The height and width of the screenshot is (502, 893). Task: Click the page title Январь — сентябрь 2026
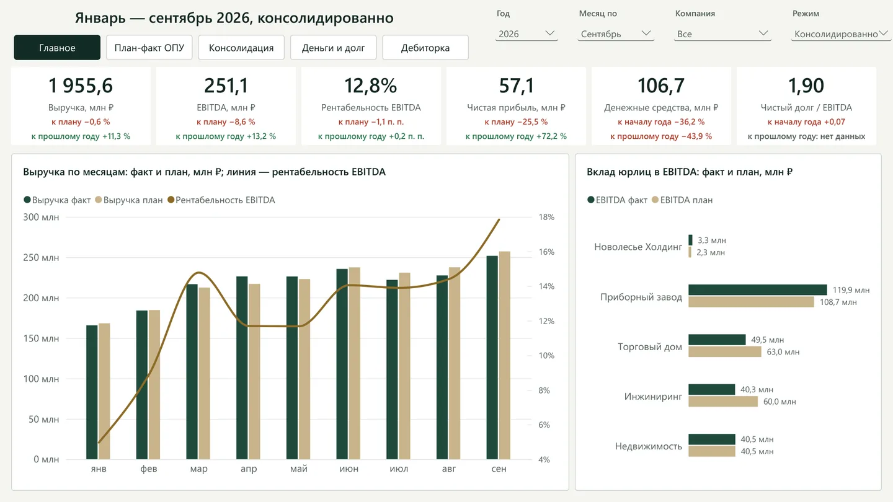pyautogui.click(x=234, y=18)
